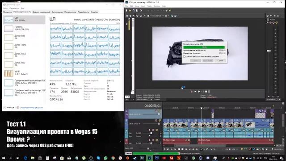Viewport: 286px width, 161px height.
Task: Click Video Output FX icon in preview toolbar
Action: click(144, 16)
